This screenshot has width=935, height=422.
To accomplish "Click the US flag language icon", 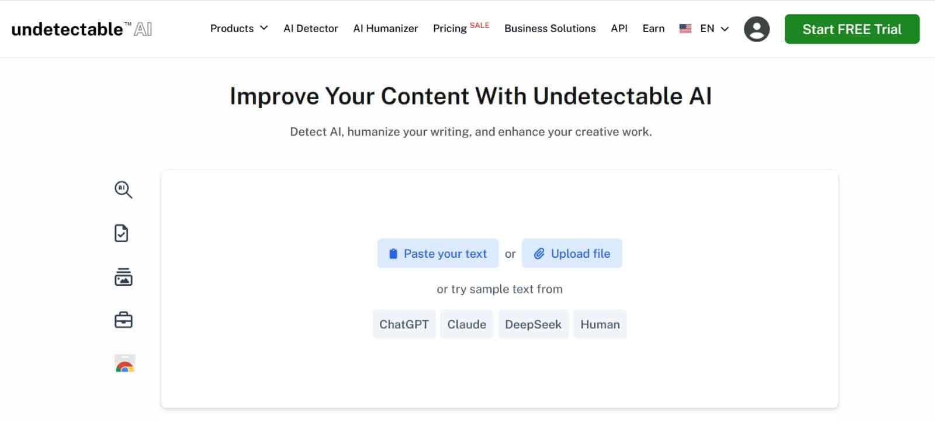I will 685,28.
